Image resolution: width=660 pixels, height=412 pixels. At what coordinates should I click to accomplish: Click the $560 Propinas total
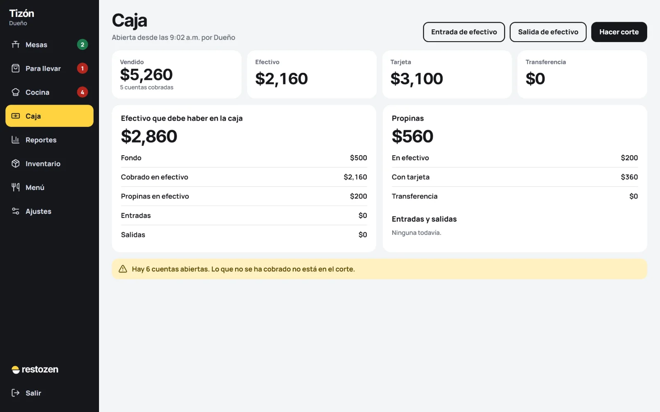pyautogui.click(x=412, y=136)
